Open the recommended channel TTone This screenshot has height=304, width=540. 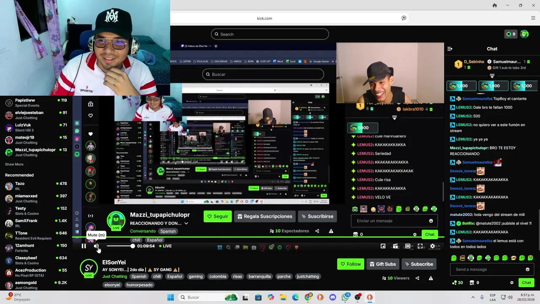pos(36,236)
